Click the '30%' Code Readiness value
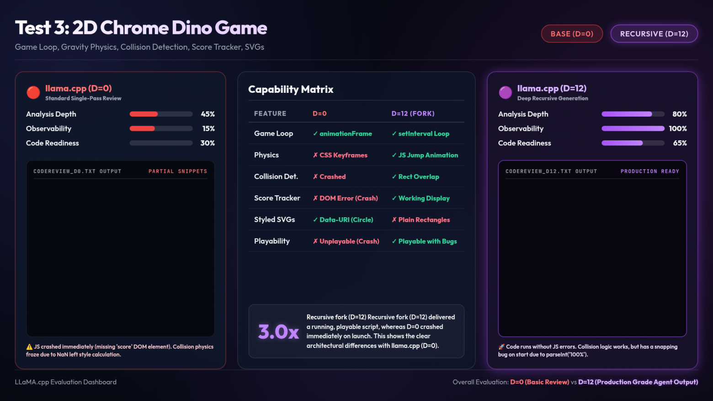The width and height of the screenshot is (713, 401). click(x=208, y=143)
